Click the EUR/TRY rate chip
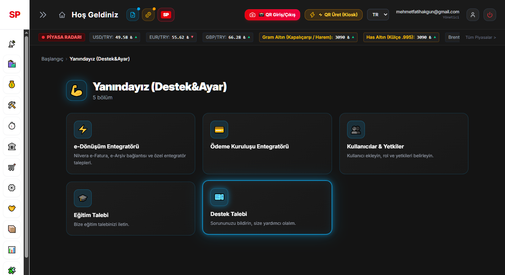The height and width of the screenshot is (275, 505). pos(171,37)
